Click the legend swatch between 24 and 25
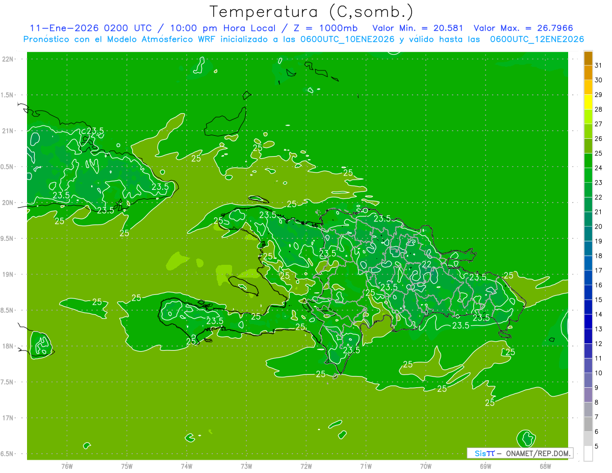This screenshot has height=473, width=612. [x=588, y=160]
